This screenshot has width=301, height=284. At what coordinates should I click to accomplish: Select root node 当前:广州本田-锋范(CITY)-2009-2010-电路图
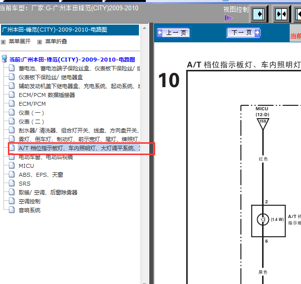pos(72,60)
